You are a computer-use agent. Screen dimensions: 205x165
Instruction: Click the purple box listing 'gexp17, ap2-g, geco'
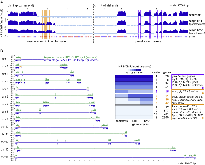pyautogui.click(x=188, y=82)
